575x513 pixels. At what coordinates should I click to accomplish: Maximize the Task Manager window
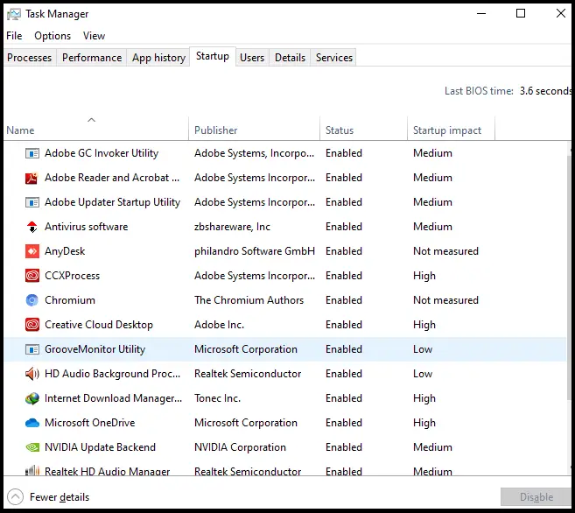click(x=521, y=13)
